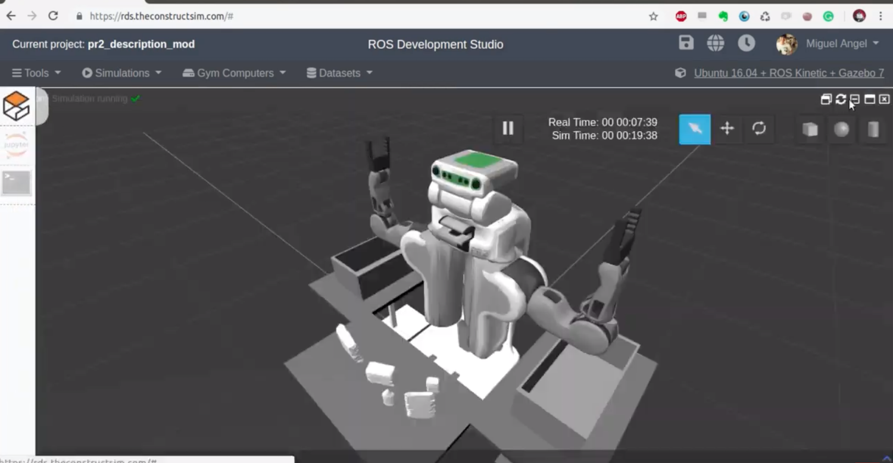Click the site lock icon in address bar

coord(79,16)
